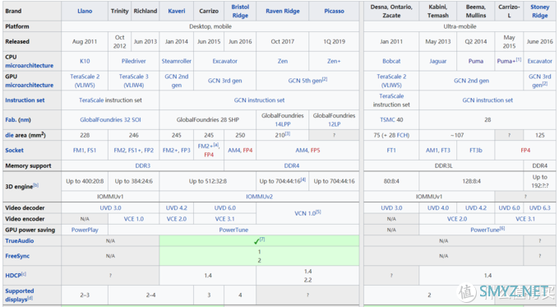Open the Picasso header link
The width and height of the screenshot is (559, 307).
(x=334, y=11)
